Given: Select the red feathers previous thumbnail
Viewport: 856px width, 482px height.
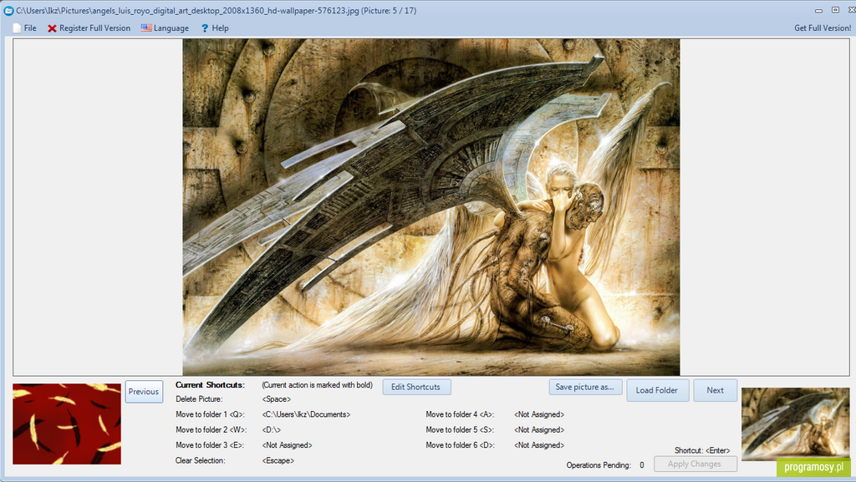Looking at the screenshot, I should coord(67,424).
